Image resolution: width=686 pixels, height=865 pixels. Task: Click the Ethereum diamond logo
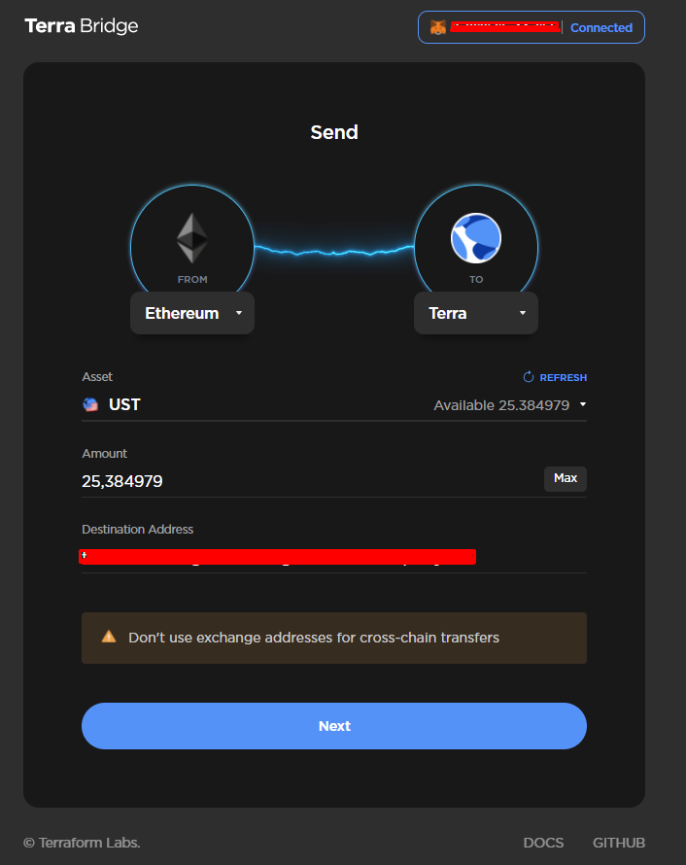(x=191, y=238)
